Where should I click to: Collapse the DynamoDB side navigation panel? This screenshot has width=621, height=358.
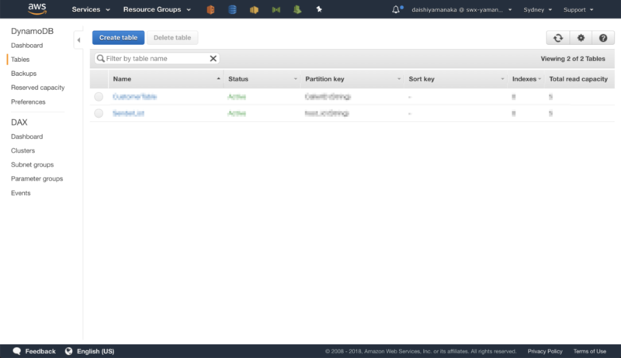click(78, 40)
